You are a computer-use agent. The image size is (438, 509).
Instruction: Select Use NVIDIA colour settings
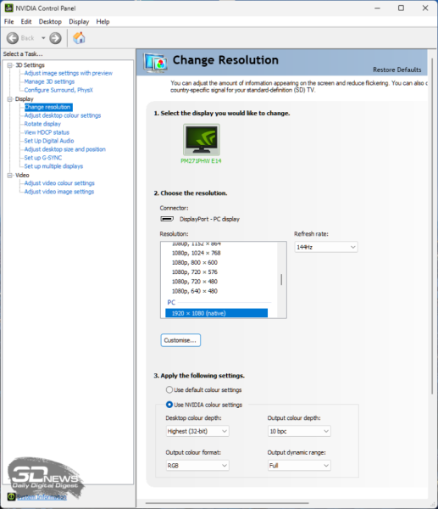(x=204, y=405)
